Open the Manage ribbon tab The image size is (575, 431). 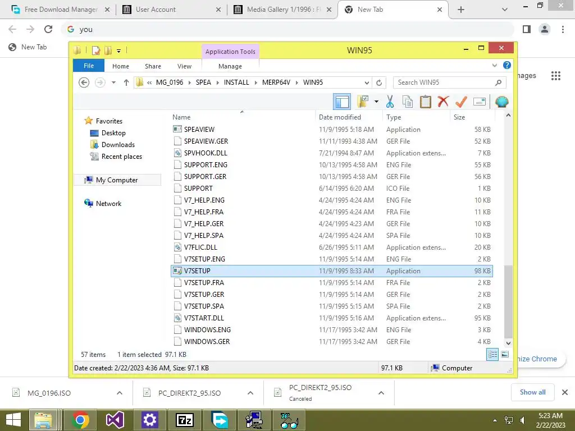coord(230,66)
